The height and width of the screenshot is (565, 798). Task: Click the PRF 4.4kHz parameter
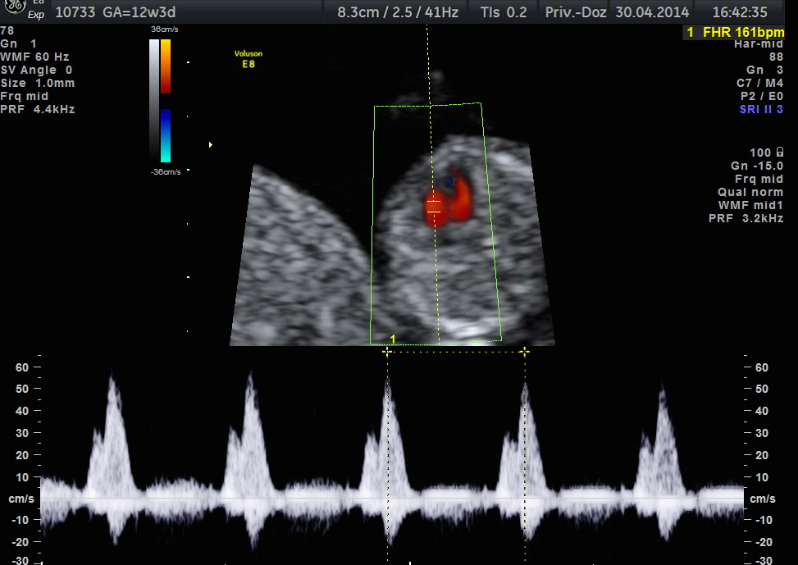point(38,109)
